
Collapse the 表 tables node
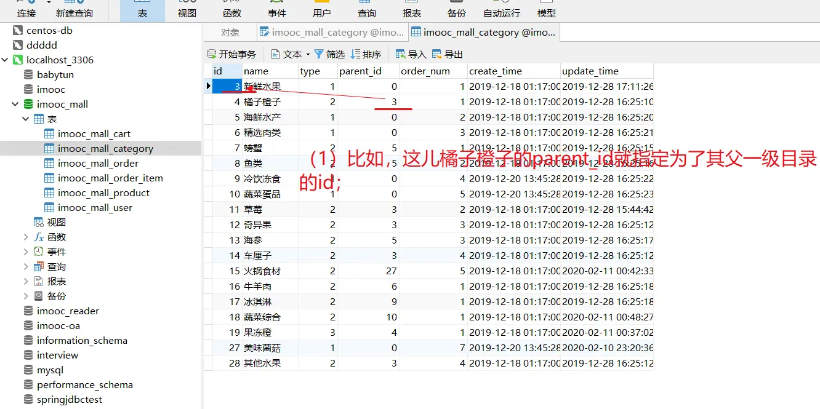point(26,119)
